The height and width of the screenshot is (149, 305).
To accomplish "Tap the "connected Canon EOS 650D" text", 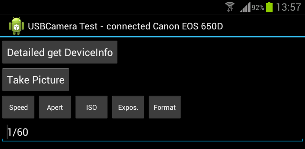I will tap(164, 26).
